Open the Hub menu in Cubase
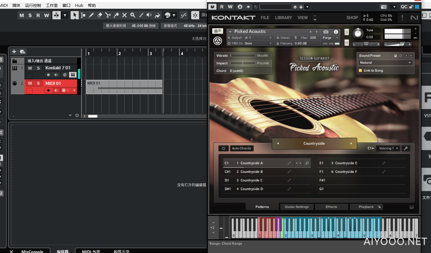The width and height of the screenshot is (431, 253). (x=79, y=5)
